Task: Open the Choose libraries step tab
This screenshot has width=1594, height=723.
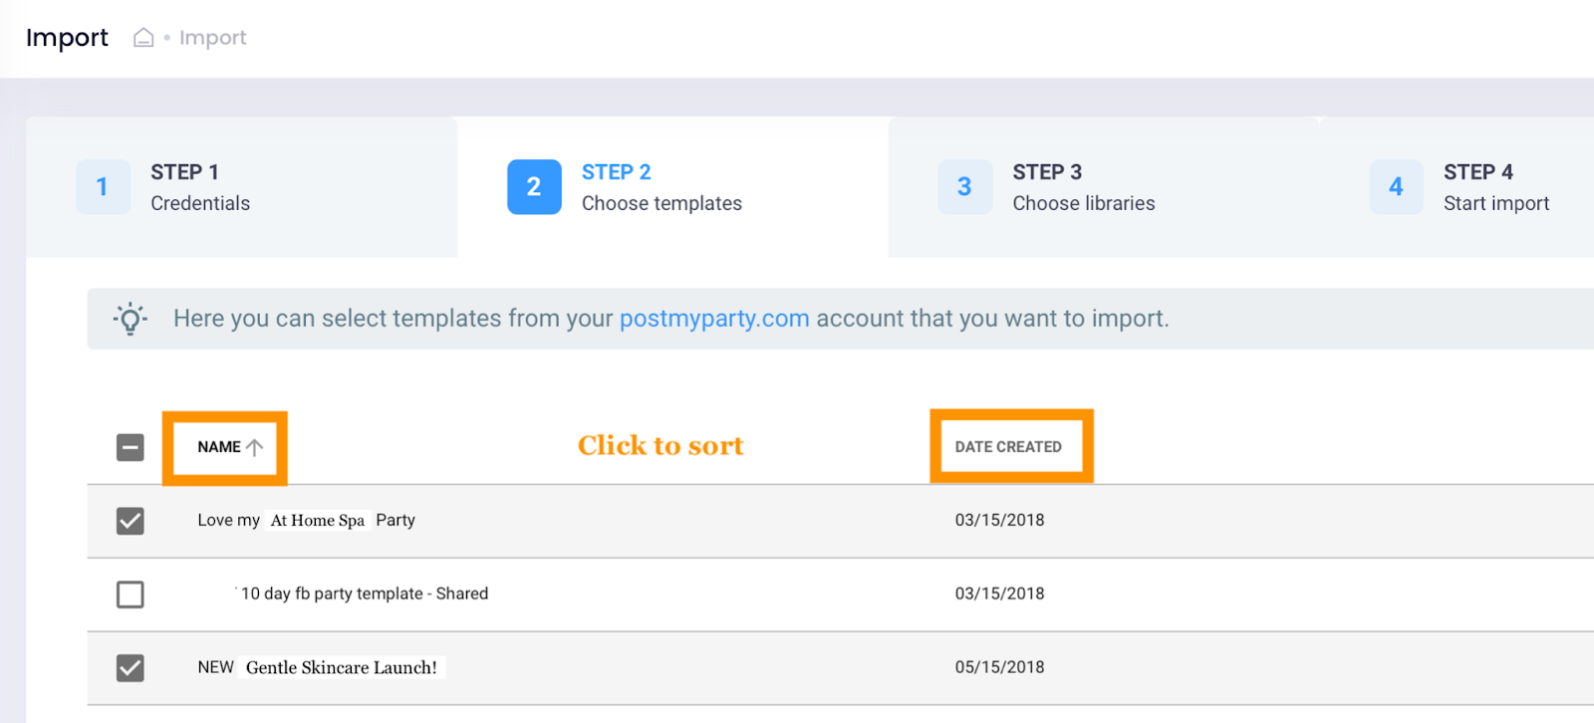Action: tap(1083, 187)
